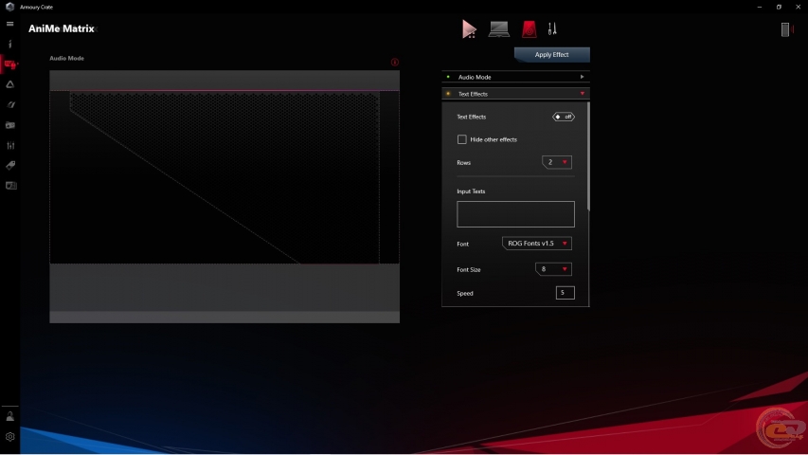Click the Speed value field
Image resolution: width=808 pixels, height=455 pixels.
tap(566, 293)
